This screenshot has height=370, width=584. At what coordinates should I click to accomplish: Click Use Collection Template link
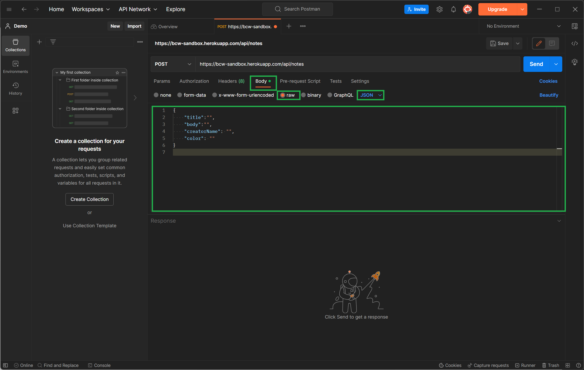(x=90, y=226)
